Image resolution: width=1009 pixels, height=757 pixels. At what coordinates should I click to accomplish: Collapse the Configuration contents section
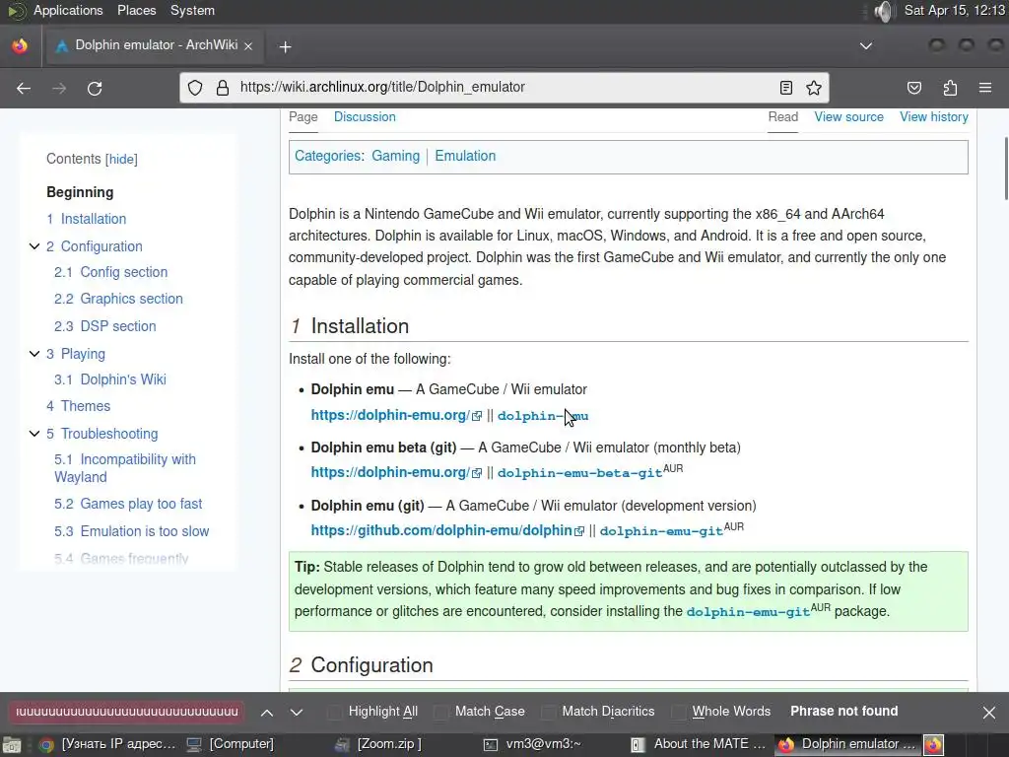[34, 246]
